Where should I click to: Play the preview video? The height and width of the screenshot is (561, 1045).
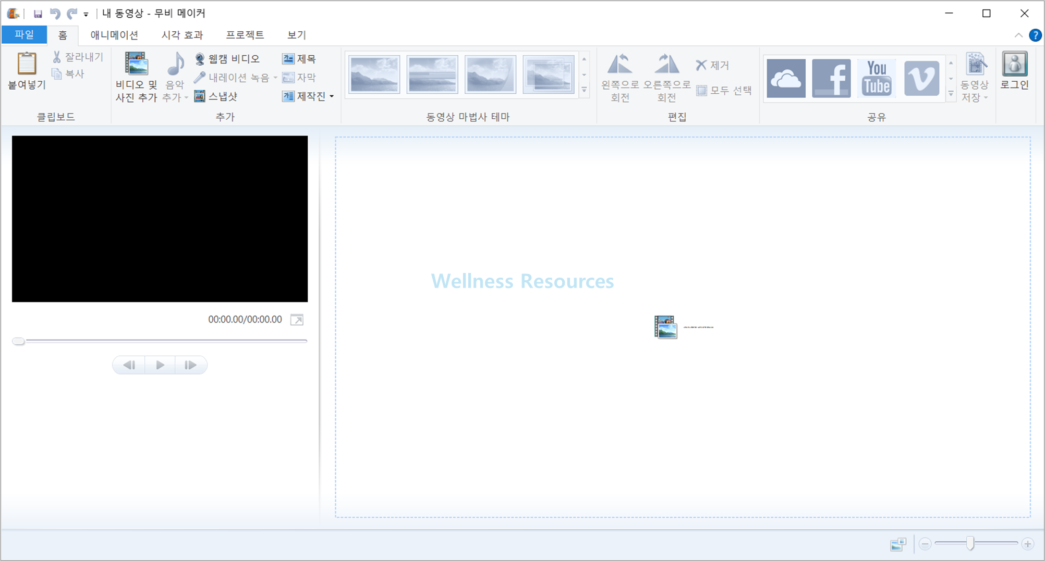tap(160, 365)
